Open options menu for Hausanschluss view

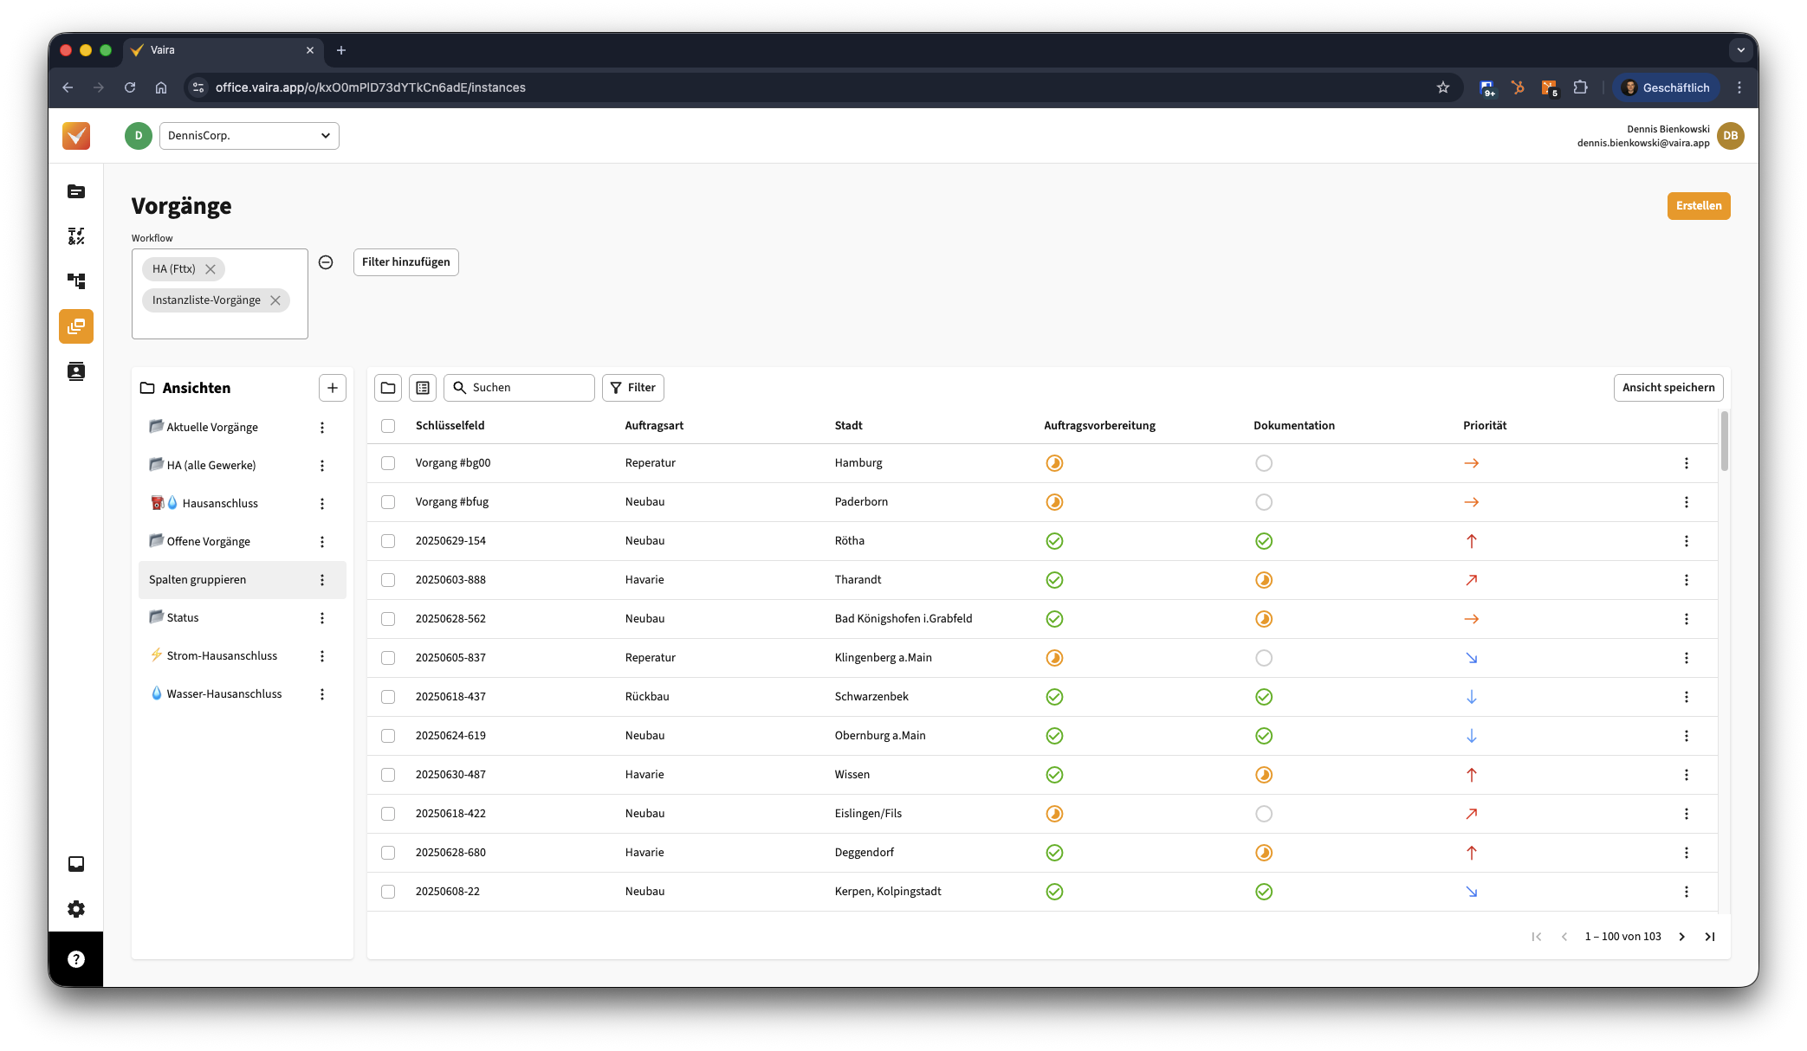point(322,504)
